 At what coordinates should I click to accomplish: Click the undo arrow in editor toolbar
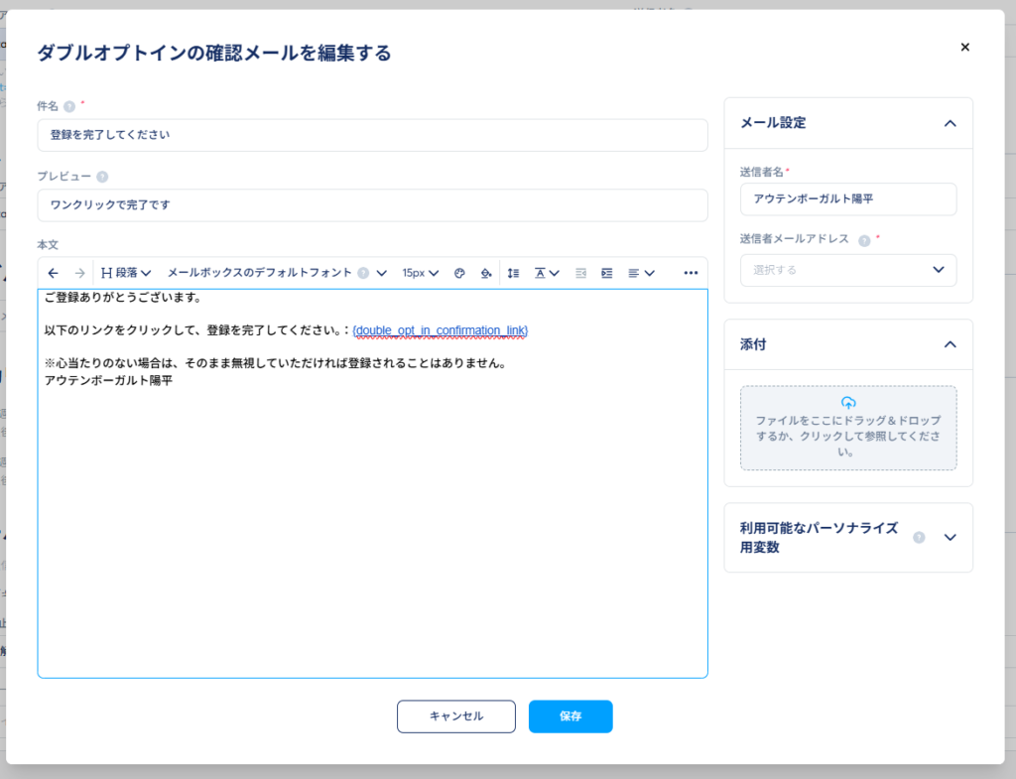coord(54,273)
